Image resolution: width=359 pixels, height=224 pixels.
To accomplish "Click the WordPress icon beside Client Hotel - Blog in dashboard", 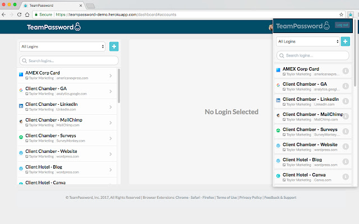I will click(21, 169).
